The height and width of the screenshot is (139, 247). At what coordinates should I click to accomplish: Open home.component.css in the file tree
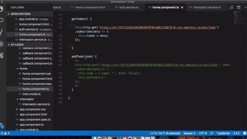click(30, 74)
